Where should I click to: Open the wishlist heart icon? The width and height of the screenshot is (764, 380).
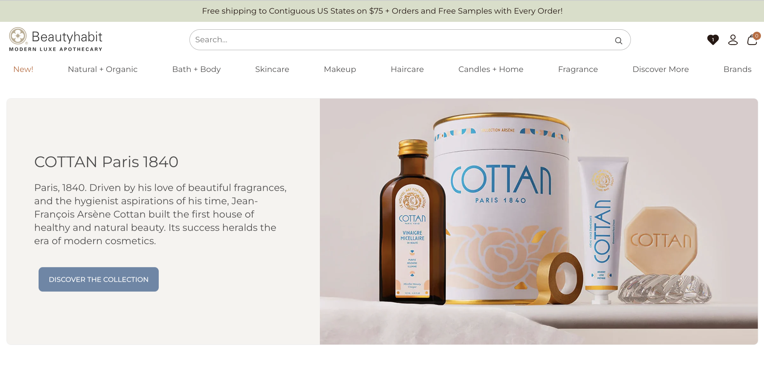[713, 40]
